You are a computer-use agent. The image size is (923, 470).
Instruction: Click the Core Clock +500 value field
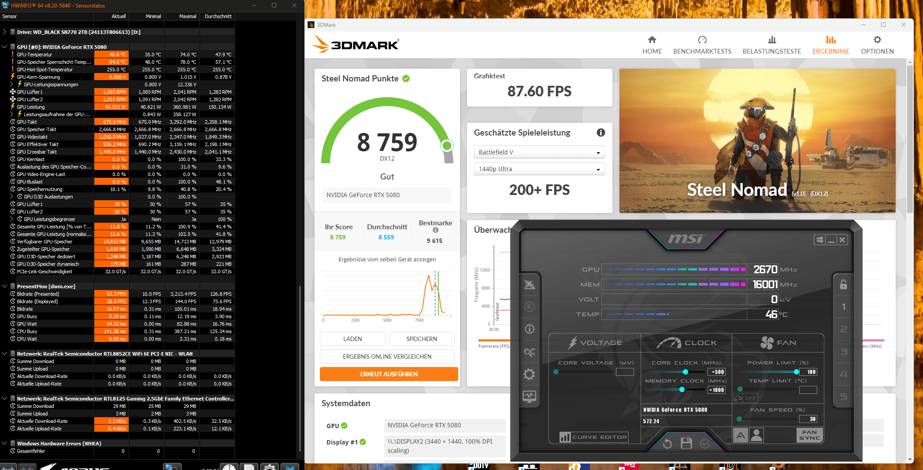tap(716, 372)
